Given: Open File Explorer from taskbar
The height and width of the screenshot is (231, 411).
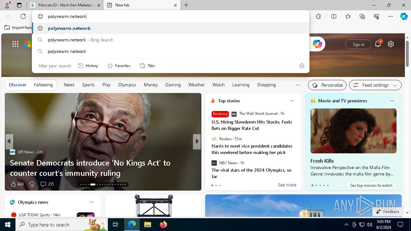Looking at the screenshot, I should point(147,225).
